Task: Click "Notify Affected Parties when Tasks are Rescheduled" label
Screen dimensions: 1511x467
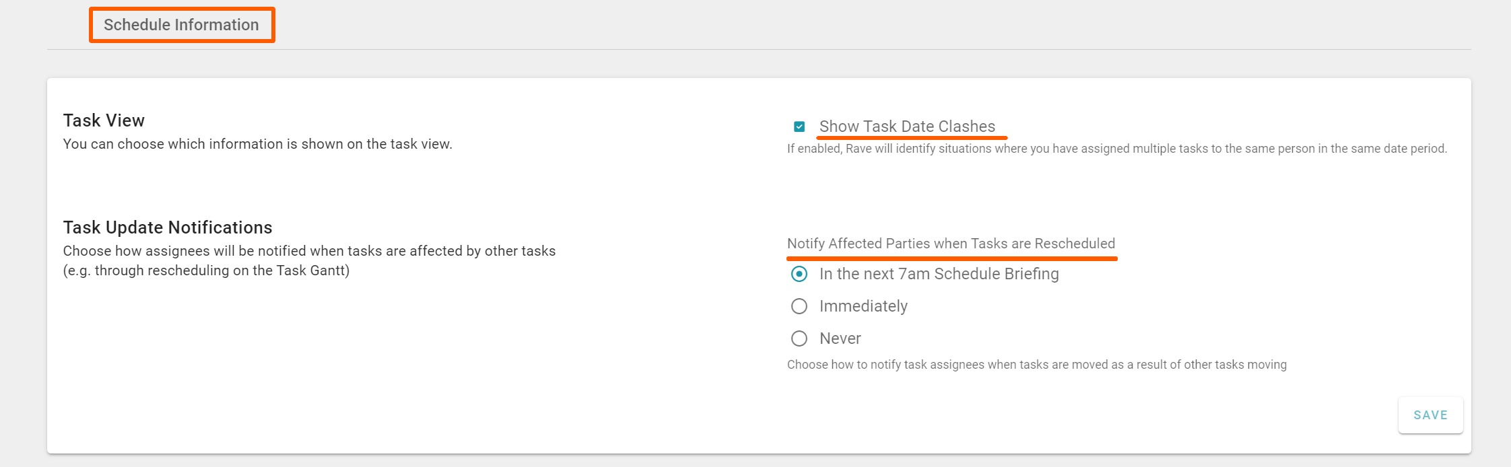Action: pyautogui.click(x=951, y=244)
